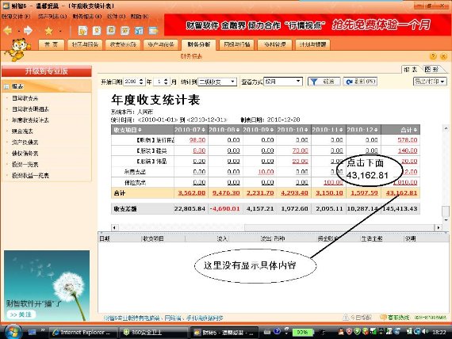Sort by the 2010-08 column header

point(225,130)
